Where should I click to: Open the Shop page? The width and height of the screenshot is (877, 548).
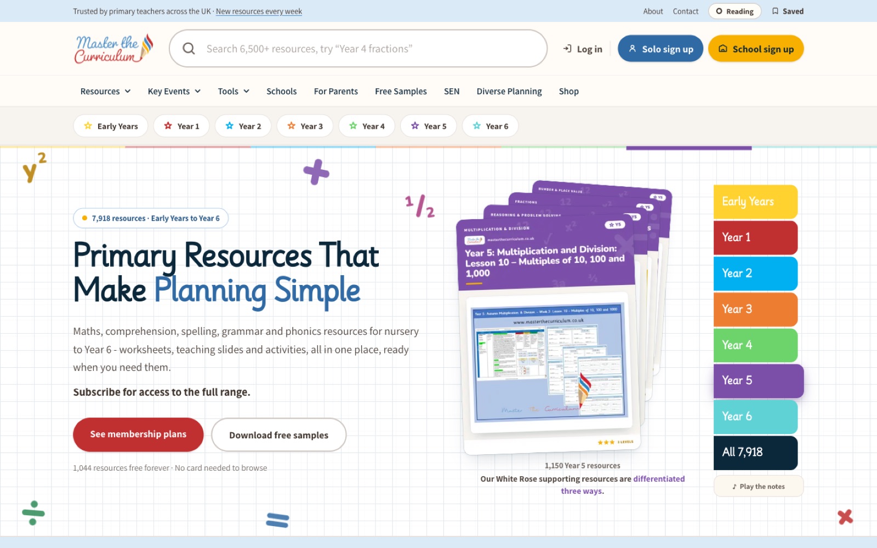click(x=569, y=92)
